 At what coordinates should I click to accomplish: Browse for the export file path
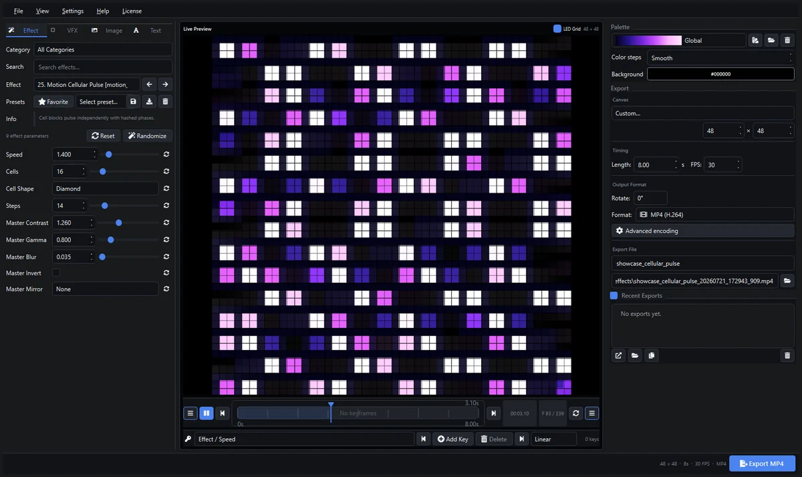coord(787,281)
